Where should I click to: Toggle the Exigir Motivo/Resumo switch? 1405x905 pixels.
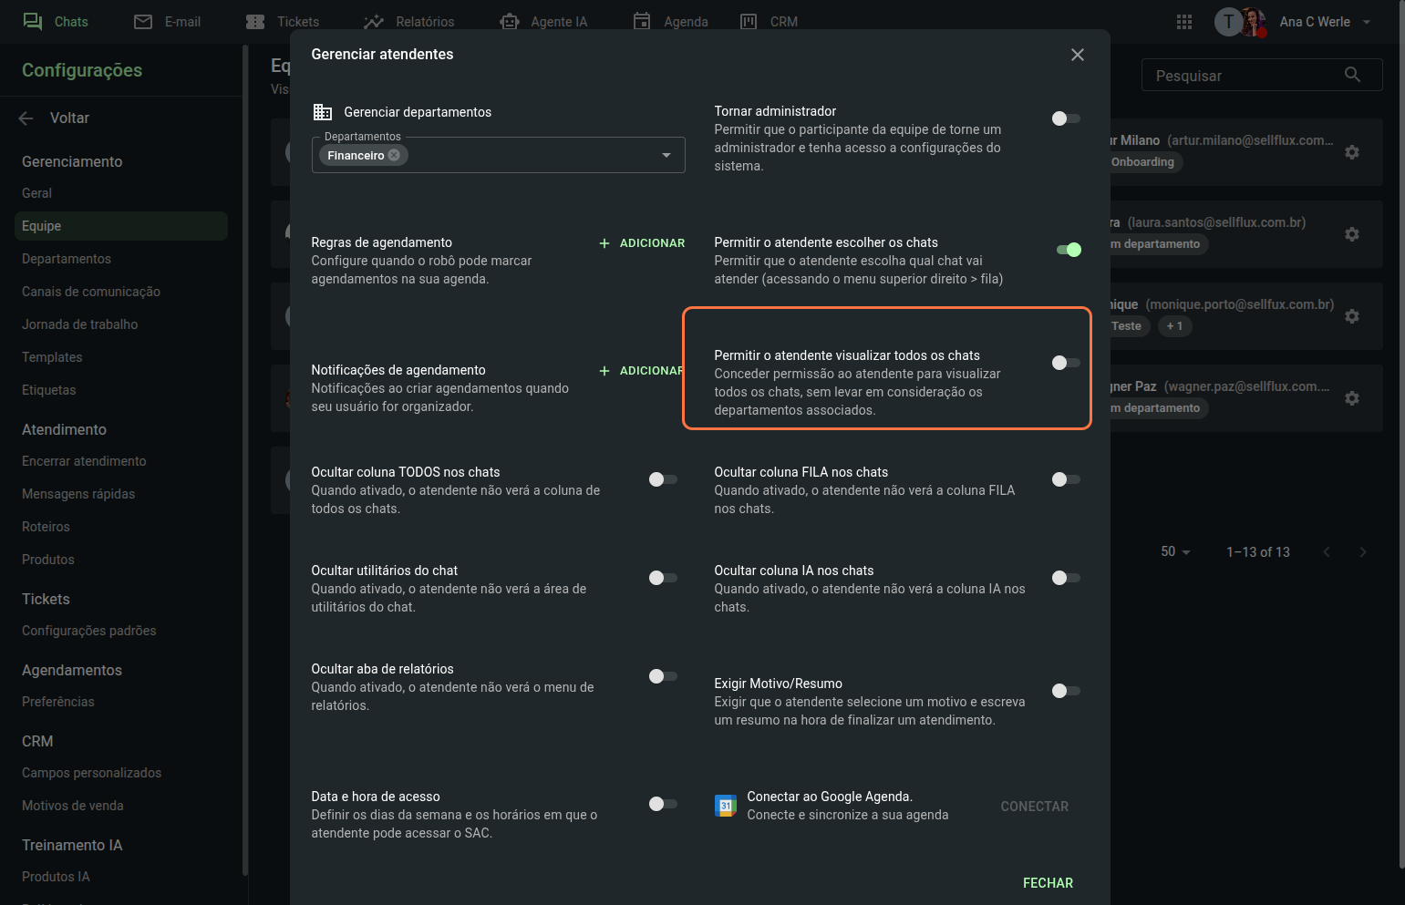pos(1065,691)
